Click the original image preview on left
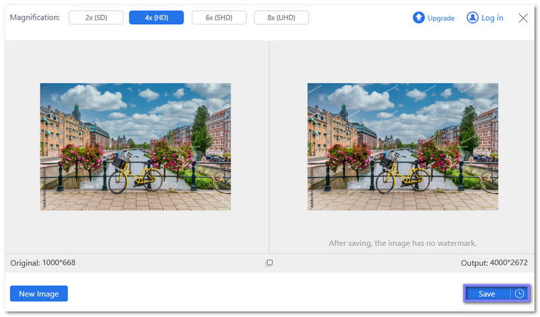Screen dimensions: 540x317 click(135, 146)
